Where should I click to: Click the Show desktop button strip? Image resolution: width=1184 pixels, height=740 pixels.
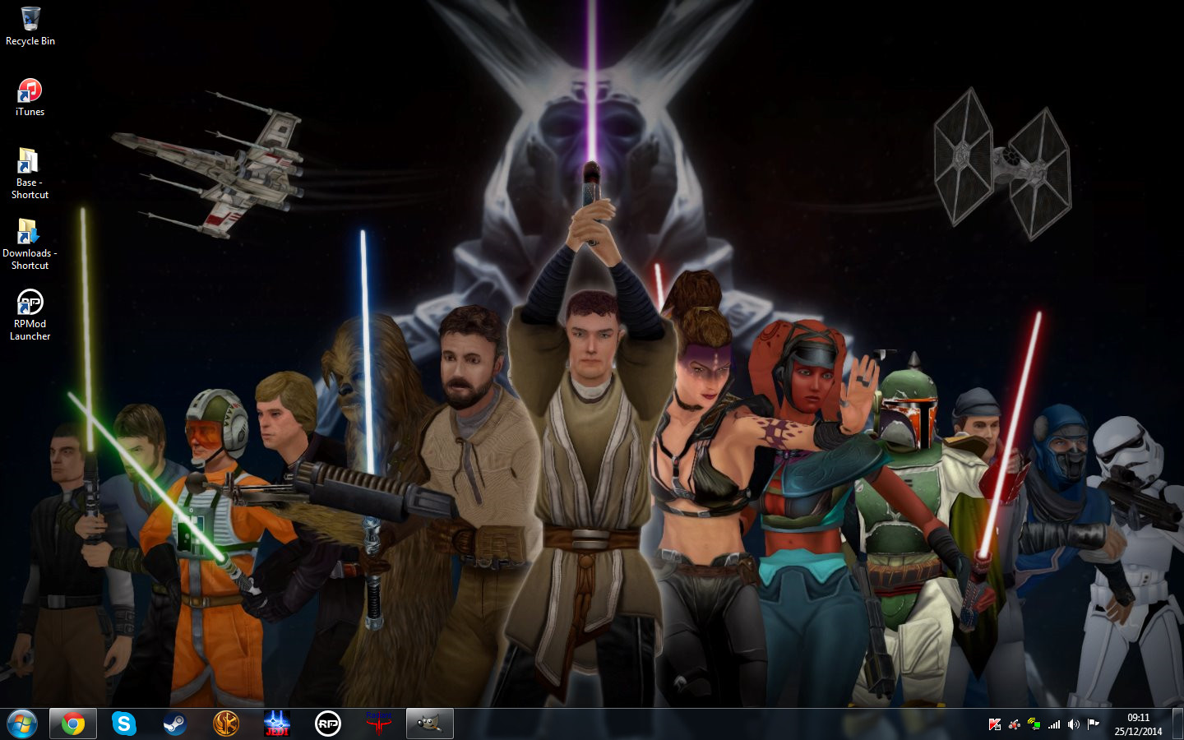pyautogui.click(x=1177, y=724)
